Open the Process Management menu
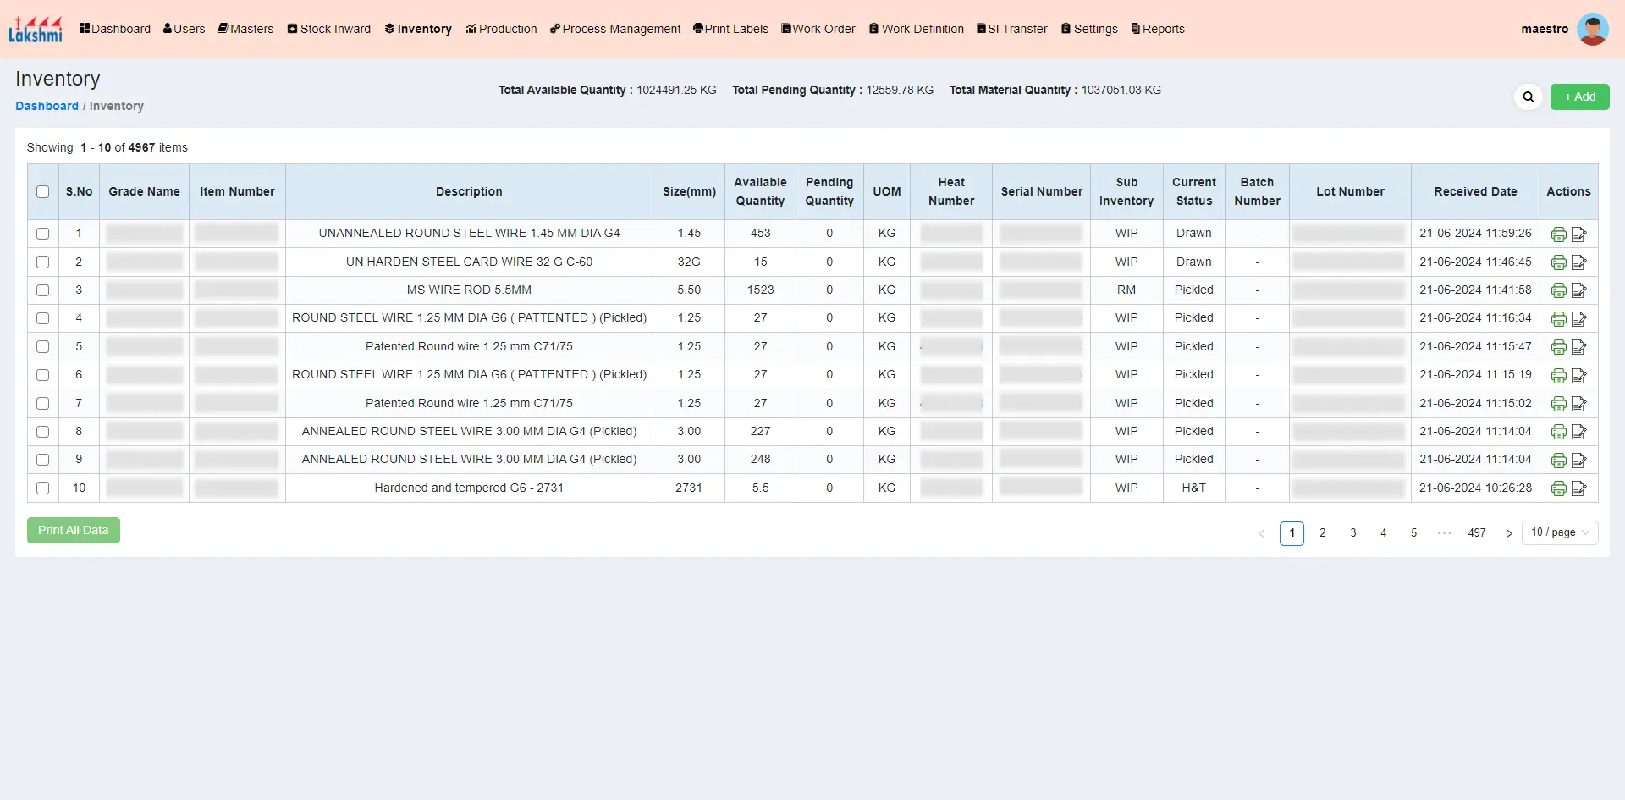The height and width of the screenshot is (800, 1625). click(615, 29)
